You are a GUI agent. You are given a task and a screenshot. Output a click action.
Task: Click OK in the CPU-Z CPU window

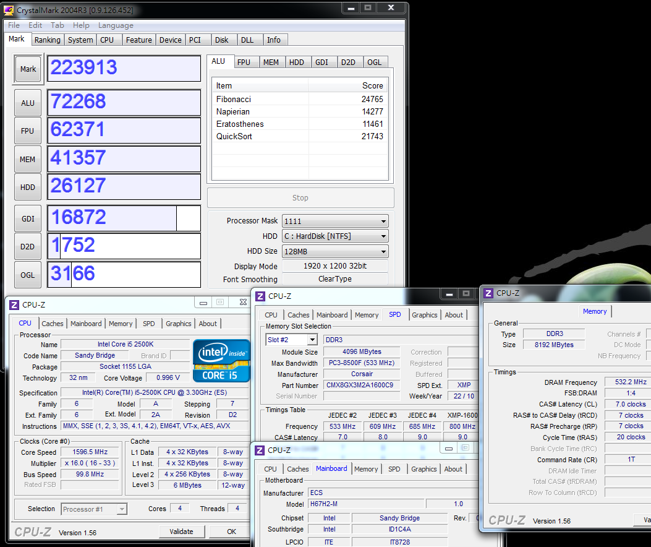pyautogui.click(x=231, y=532)
